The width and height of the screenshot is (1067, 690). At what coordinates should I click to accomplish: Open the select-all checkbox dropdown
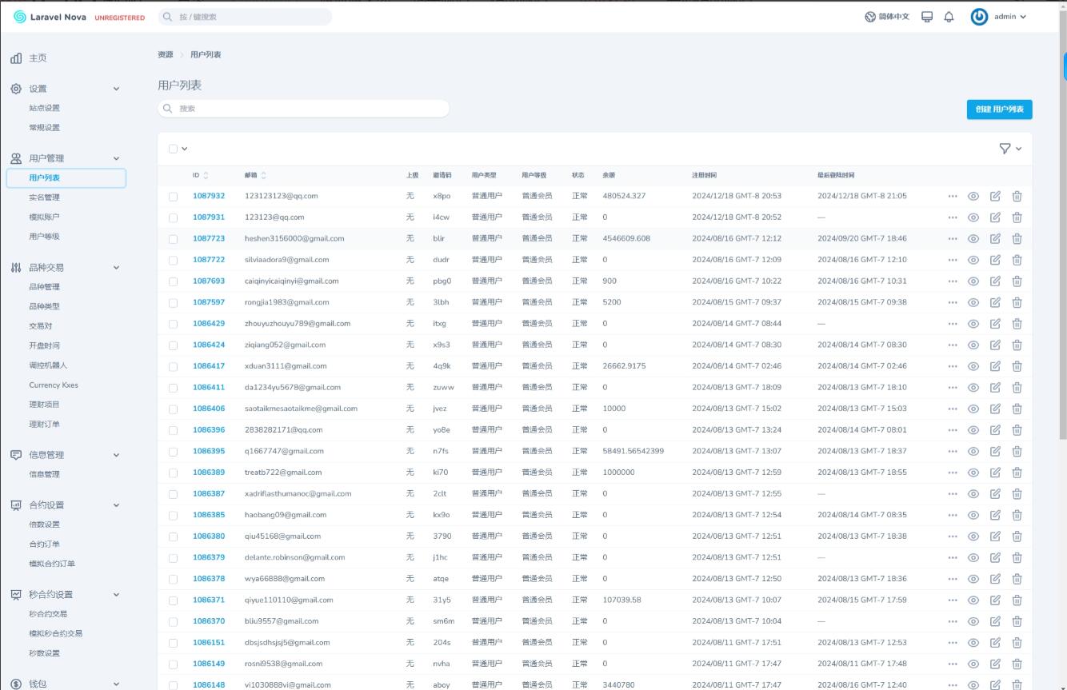[x=178, y=149]
